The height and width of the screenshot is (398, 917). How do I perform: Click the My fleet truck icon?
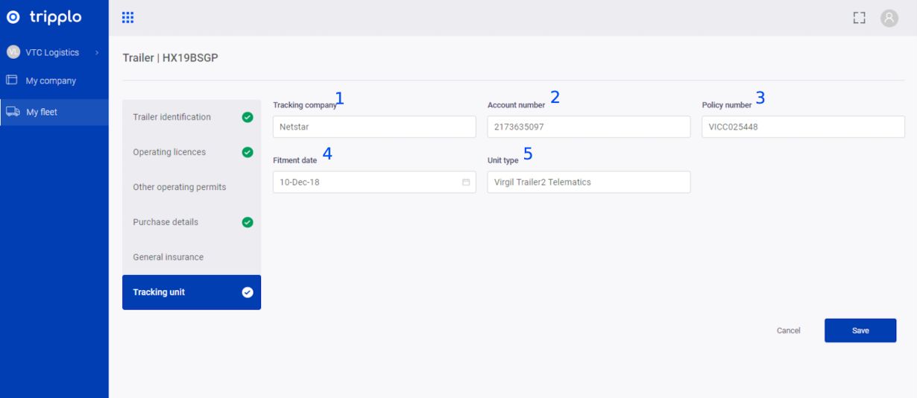pyautogui.click(x=13, y=112)
